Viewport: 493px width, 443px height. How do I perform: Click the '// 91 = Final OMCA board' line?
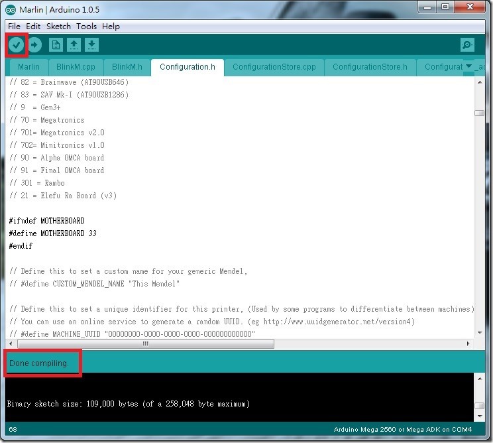coord(57,170)
